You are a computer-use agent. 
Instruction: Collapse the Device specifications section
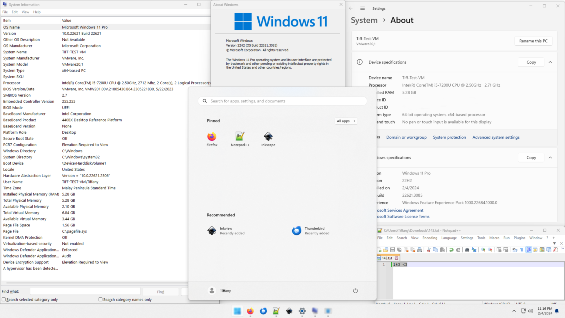point(551,62)
